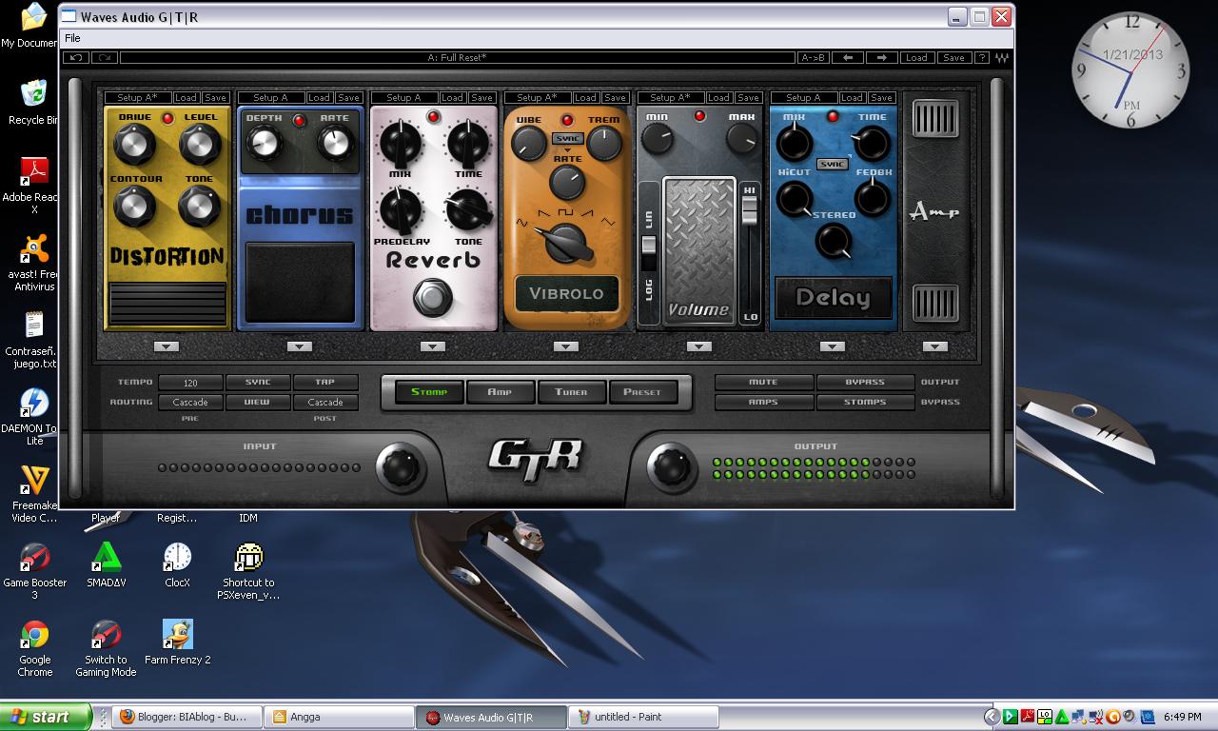Click the redo arrow in GTR toolbar

[105, 58]
